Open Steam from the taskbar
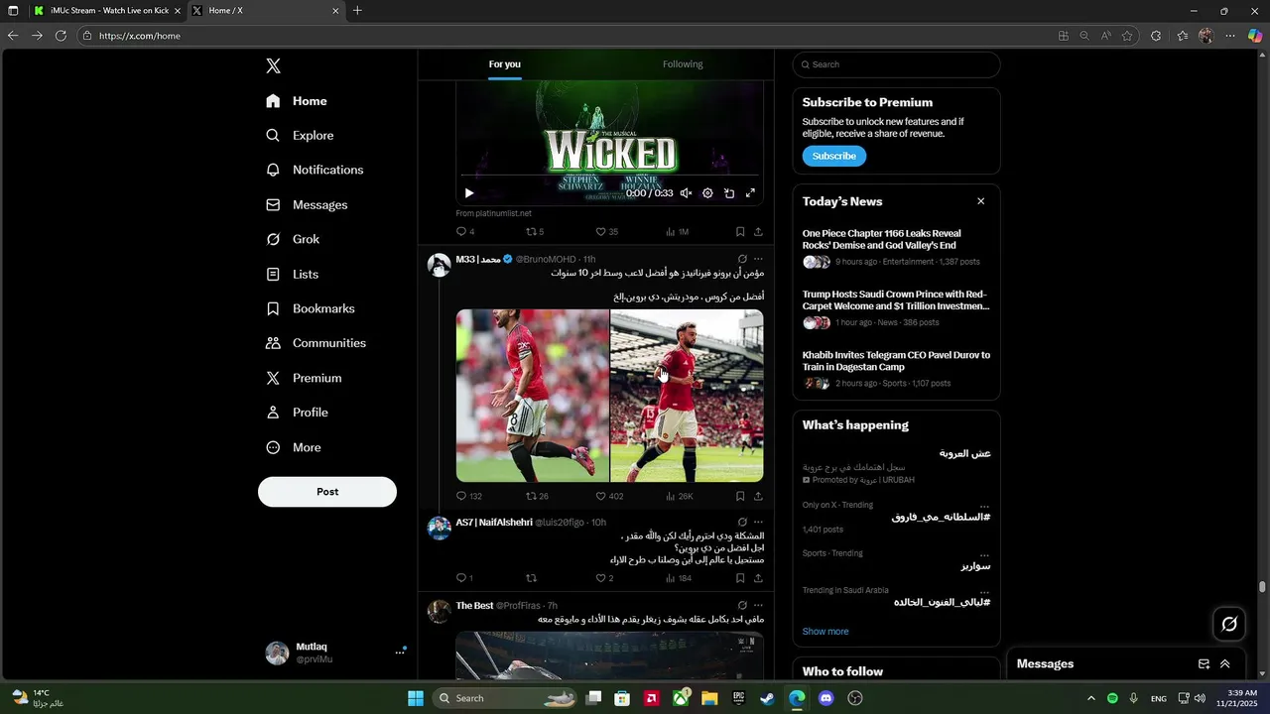1270x714 pixels. tap(767, 698)
